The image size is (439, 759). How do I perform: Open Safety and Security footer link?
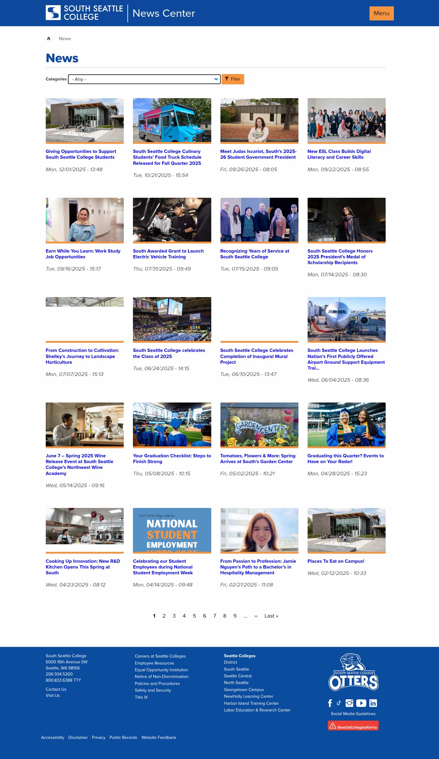coord(153,690)
